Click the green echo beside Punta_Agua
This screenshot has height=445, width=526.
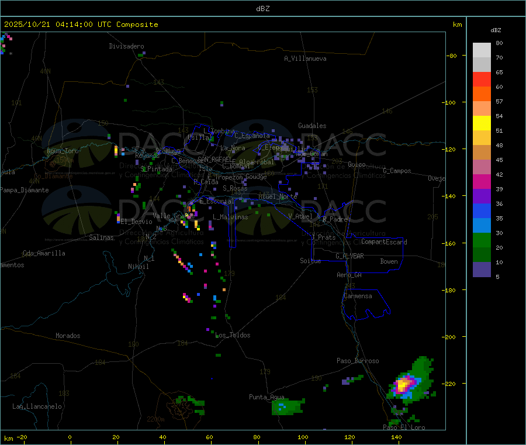(x=288, y=407)
